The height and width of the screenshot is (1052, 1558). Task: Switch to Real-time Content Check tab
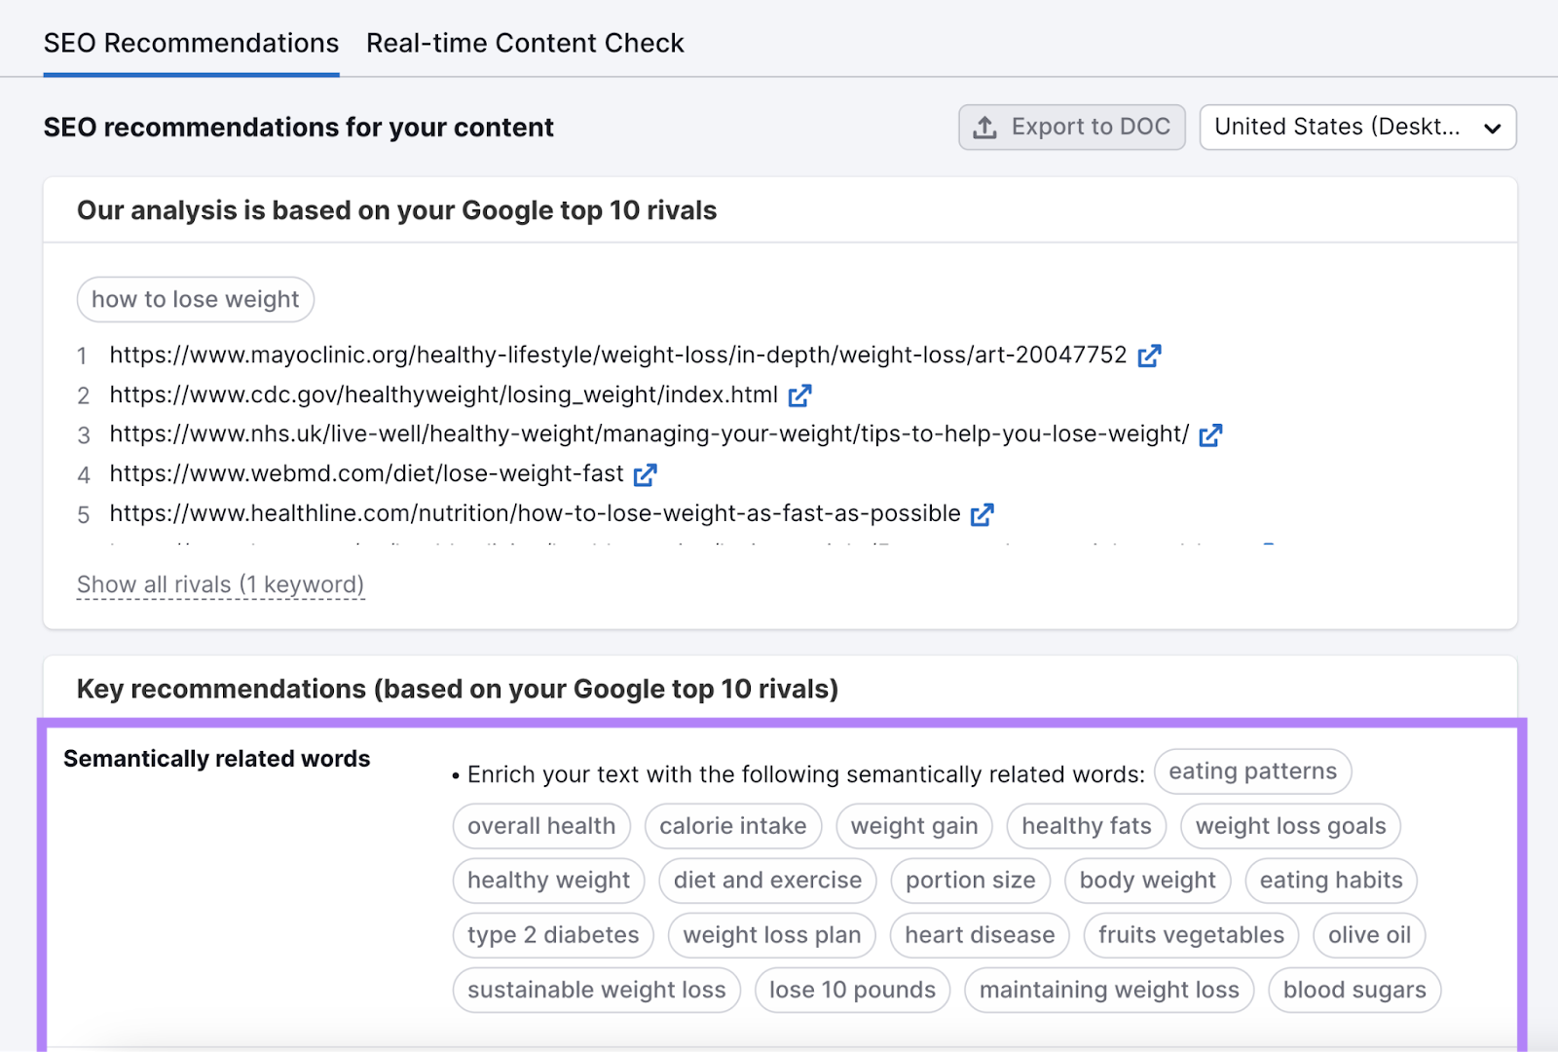pos(525,43)
